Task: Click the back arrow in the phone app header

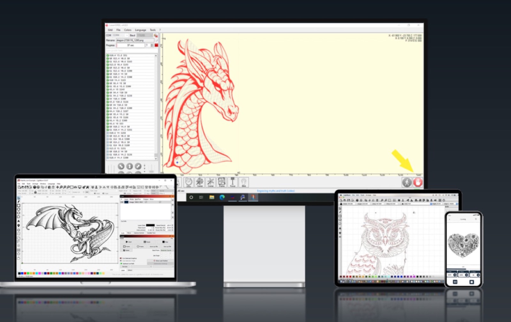Action: coord(450,219)
